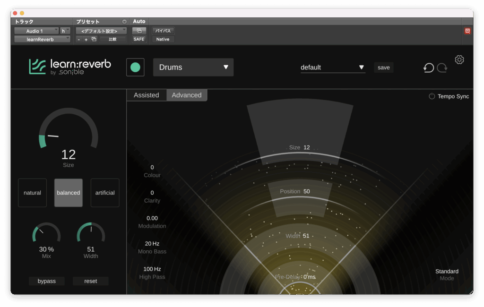Viewport: 484px width, 307px height.
Task: Click the green learn button circle
Action: tap(135, 67)
